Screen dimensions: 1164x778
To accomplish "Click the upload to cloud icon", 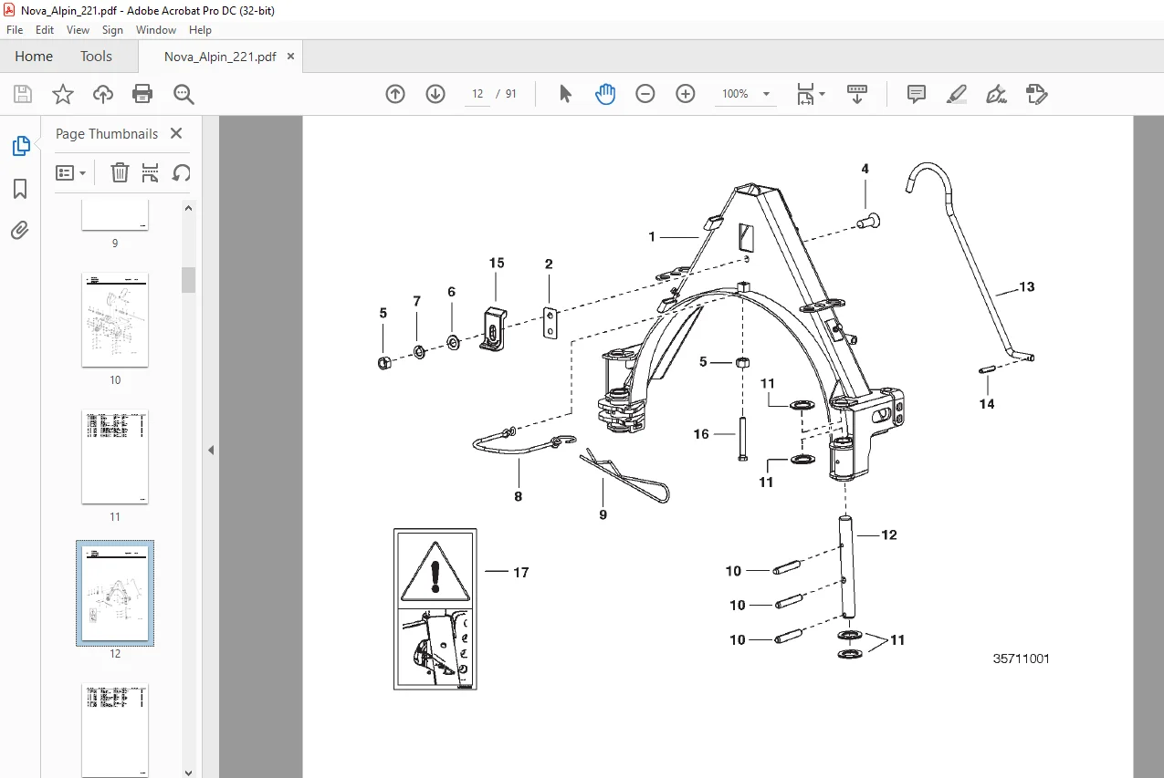I will coord(103,94).
